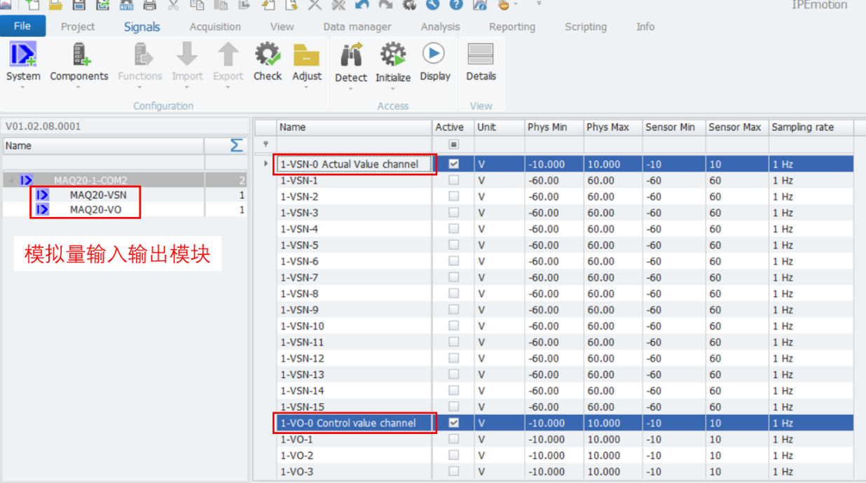This screenshot has width=866, height=483.
Task: Switch to the Data manager tab
Action: tap(357, 27)
